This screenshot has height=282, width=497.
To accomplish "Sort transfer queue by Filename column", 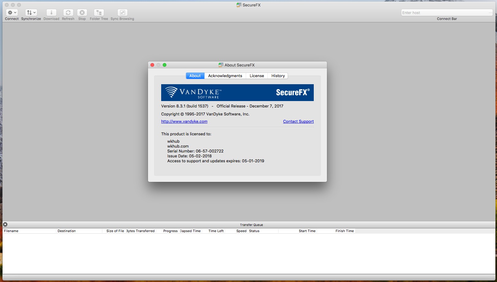I will (29, 231).
